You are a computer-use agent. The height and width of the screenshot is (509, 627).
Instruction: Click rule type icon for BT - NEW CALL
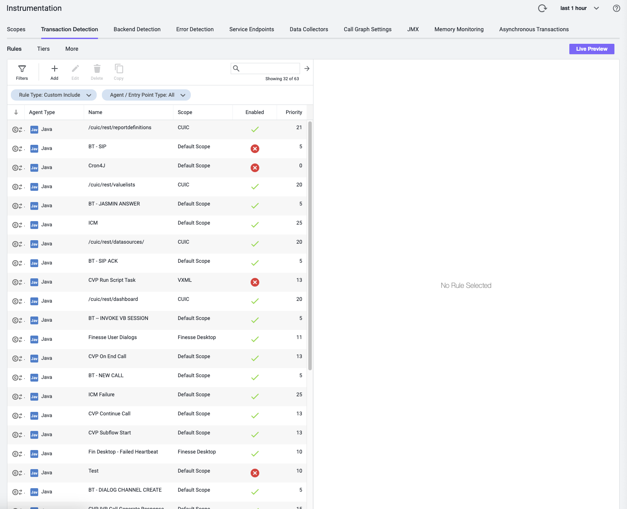pyautogui.click(x=17, y=378)
